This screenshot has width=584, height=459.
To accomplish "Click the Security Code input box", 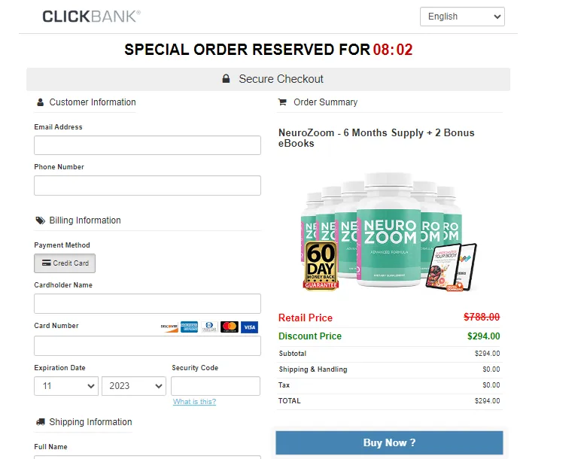I will tap(215, 386).
